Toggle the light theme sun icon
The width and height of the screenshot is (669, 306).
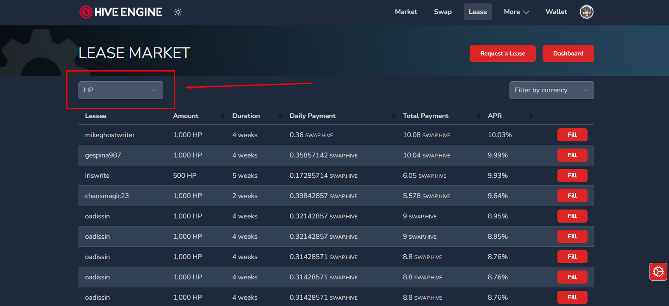(178, 12)
